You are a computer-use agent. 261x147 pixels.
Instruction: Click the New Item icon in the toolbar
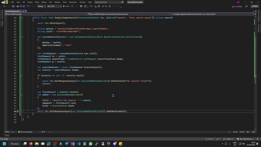pyautogui.click(x=13, y=7)
